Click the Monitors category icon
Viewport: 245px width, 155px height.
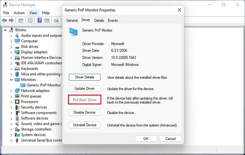[x=17, y=80]
